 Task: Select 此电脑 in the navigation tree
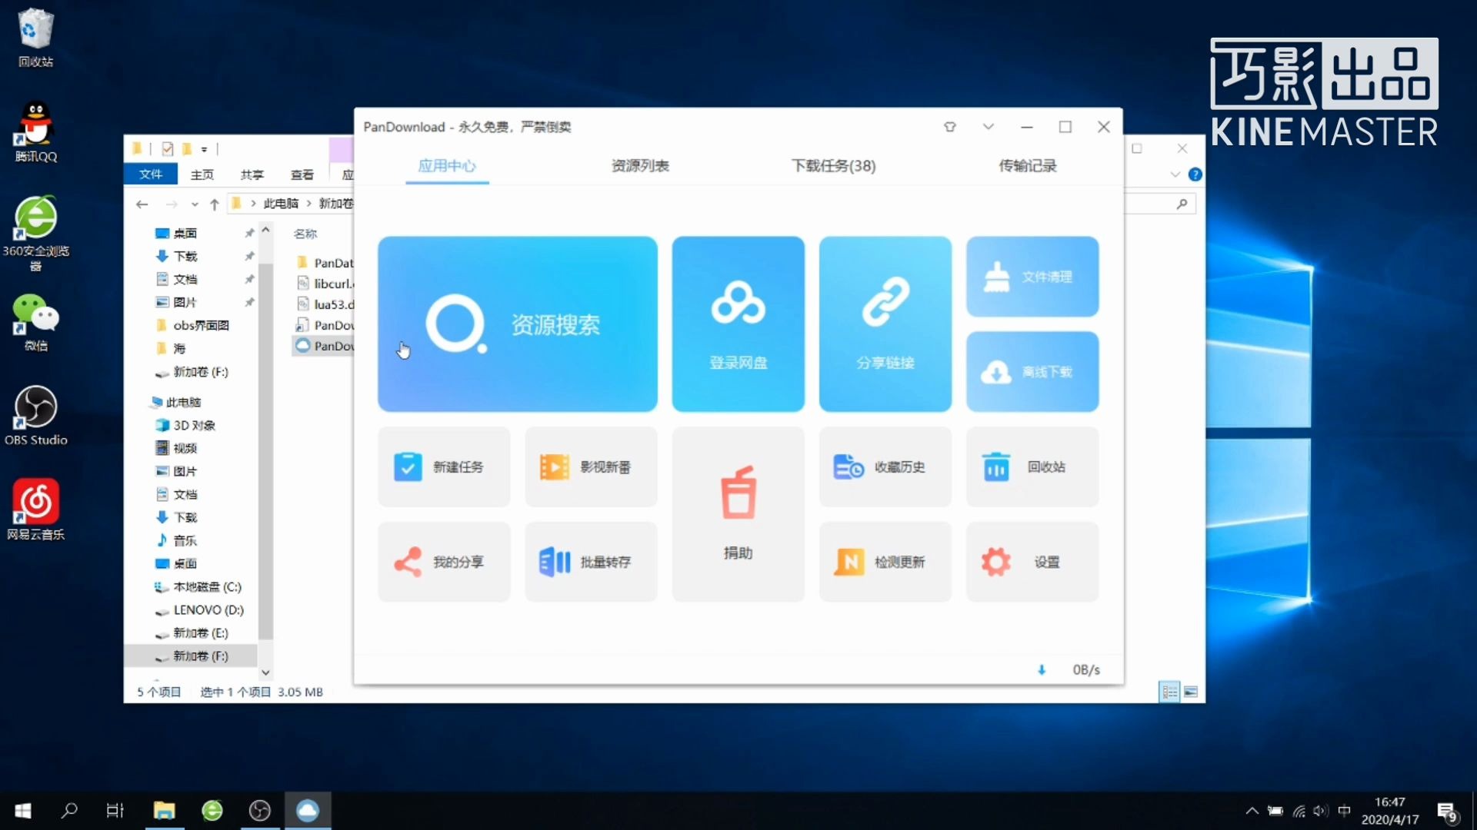(183, 402)
